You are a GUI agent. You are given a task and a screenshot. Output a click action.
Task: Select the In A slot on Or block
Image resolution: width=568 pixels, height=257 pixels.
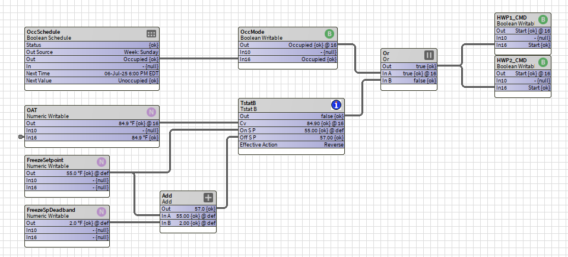point(409,74)
